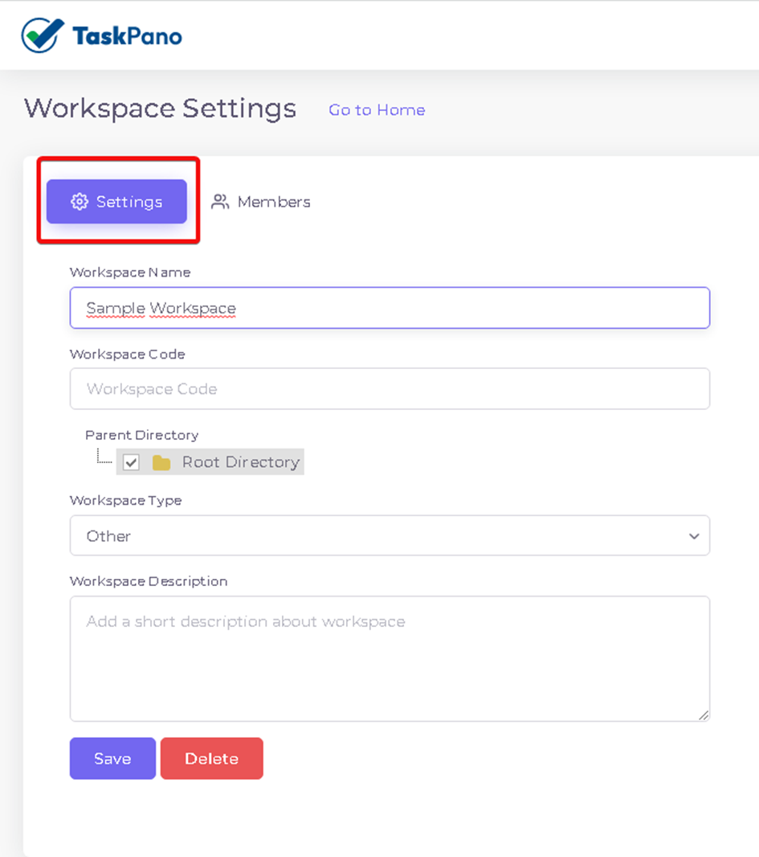Click the Parent Directory label
759x857 pixels.
pyautogui.click(x=142, y=435)
